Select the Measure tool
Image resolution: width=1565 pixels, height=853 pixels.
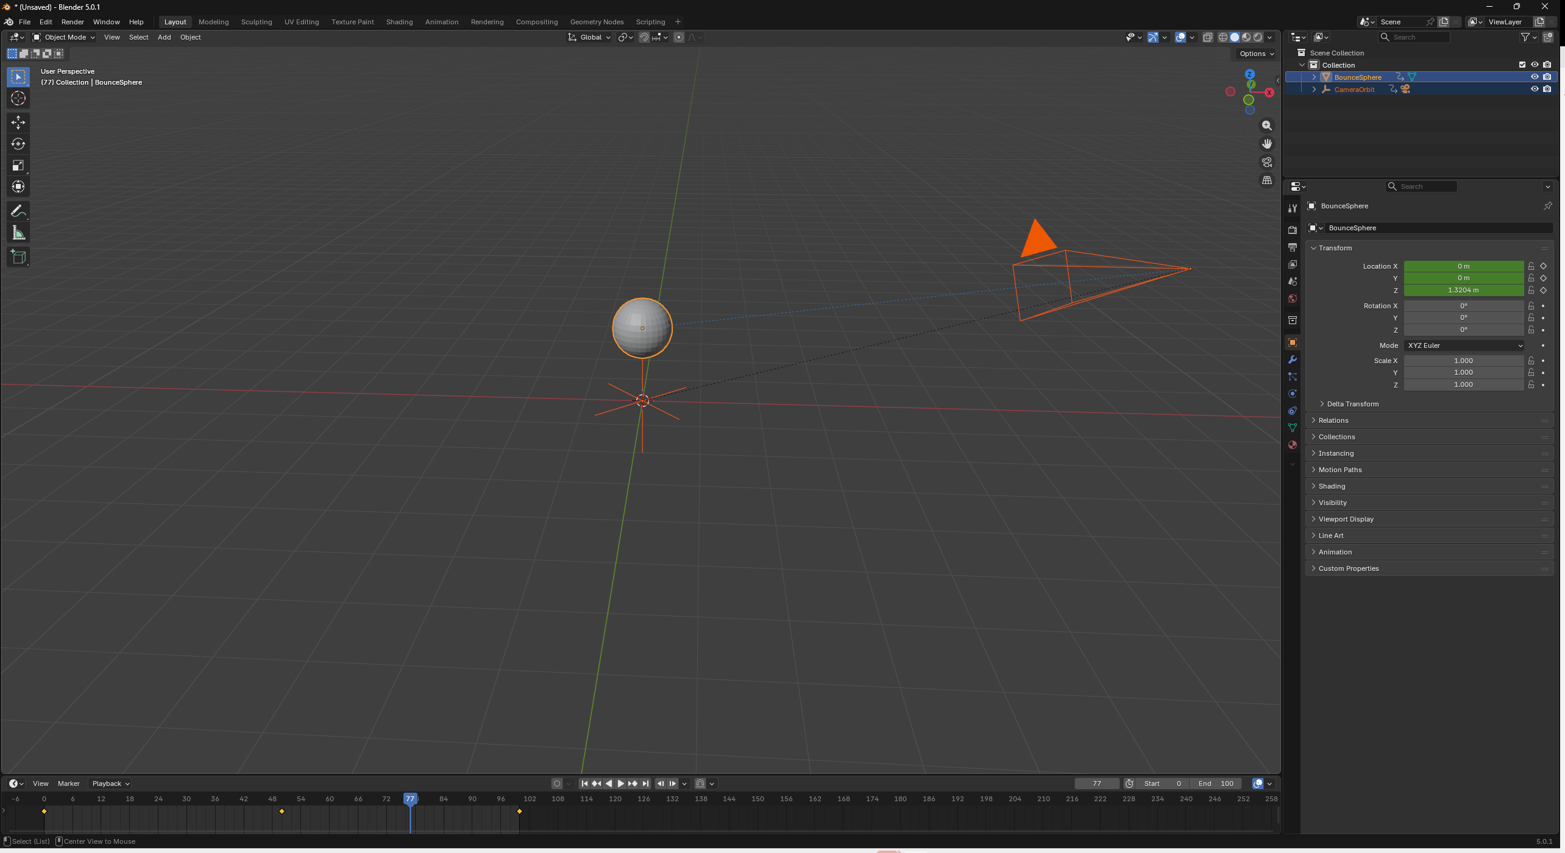click(x=18, y=233)
